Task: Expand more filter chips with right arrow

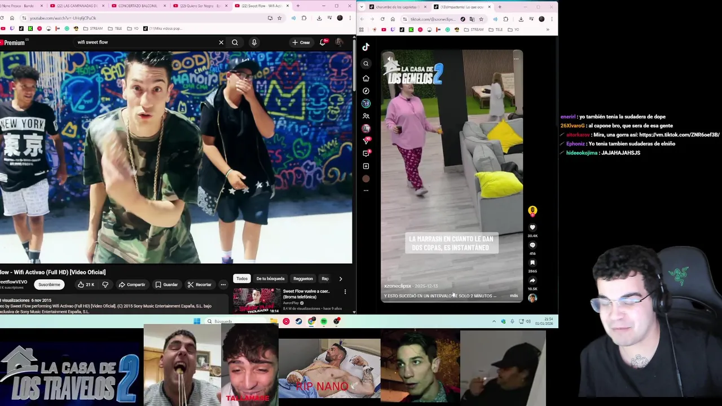Action: tap(340, 279)
